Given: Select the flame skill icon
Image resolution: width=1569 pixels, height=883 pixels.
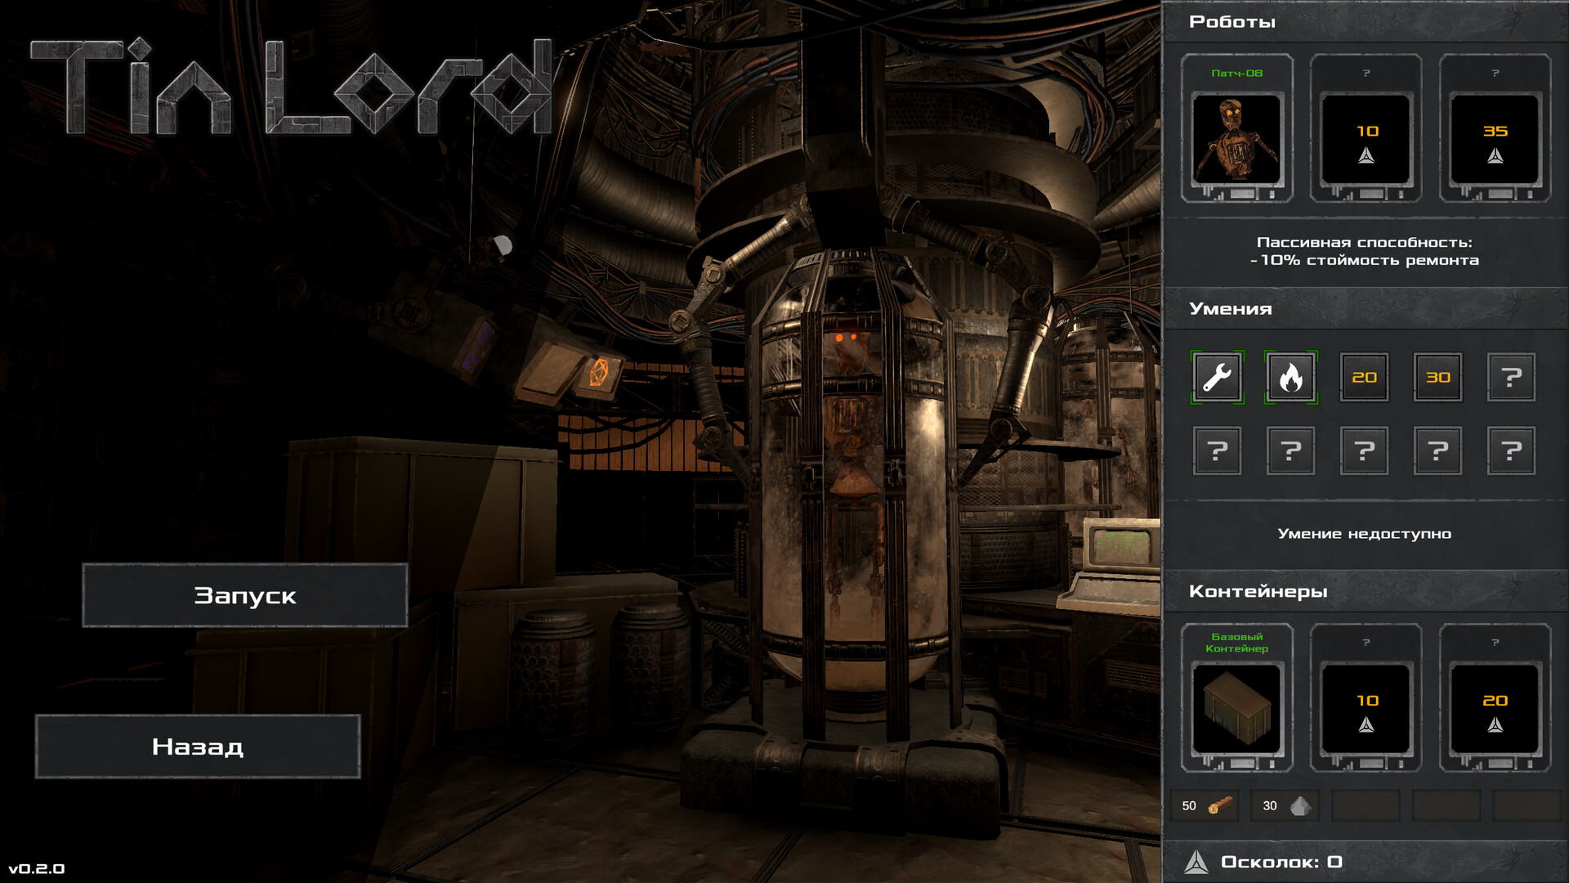Looking at the screenshot, I should (x=1290, y=377).
